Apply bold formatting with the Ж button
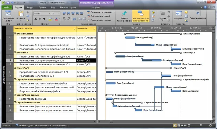217x129 pixels. point(36,19)
